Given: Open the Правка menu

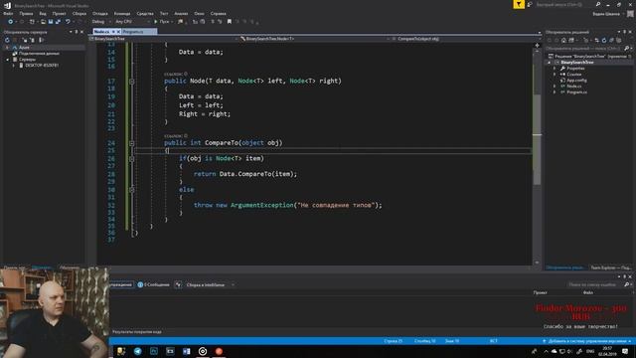Looking at the screenshot, I should pos(26,13).
